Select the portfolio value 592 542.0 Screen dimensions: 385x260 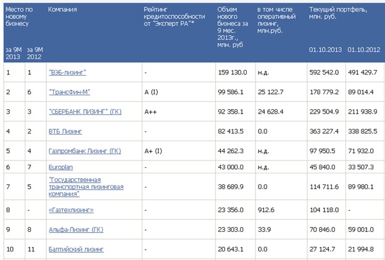[x=324, y=73]
